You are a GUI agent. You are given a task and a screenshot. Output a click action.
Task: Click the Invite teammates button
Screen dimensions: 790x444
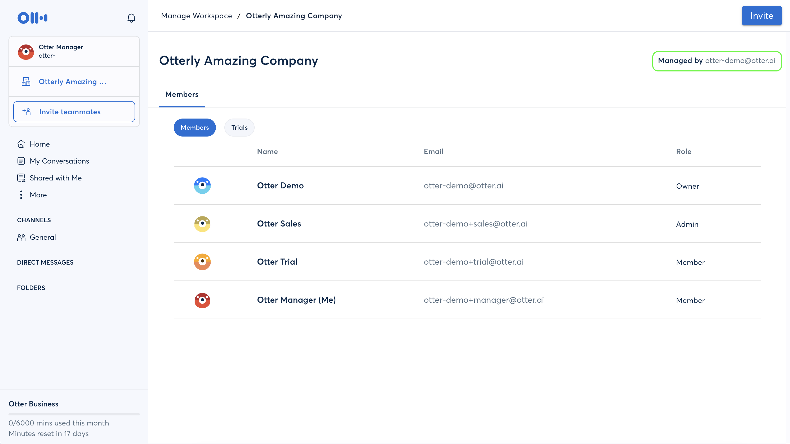[74, 111]
